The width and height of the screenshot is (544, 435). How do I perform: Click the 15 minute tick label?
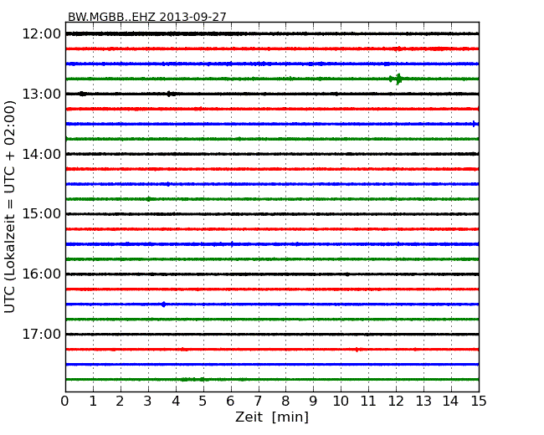pos(479,402)
